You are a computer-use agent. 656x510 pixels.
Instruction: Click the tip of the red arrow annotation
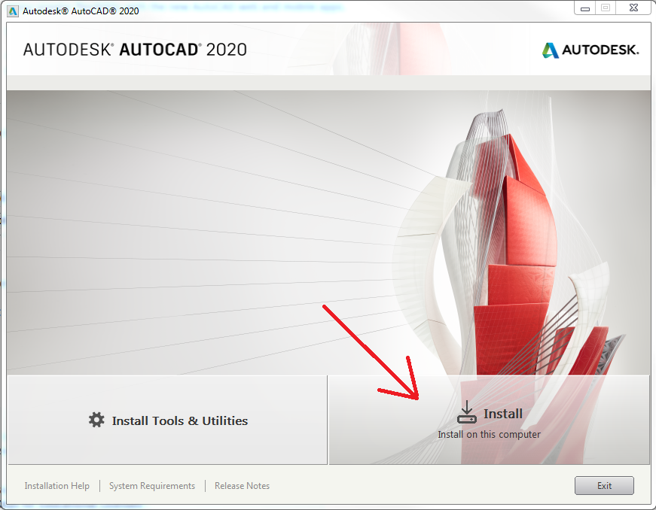click(x=418, y=397)
